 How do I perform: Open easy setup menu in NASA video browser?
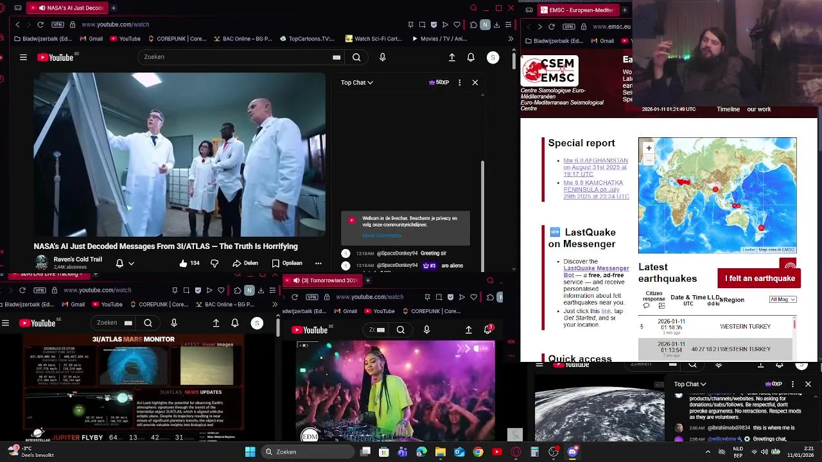coord(508,24)
